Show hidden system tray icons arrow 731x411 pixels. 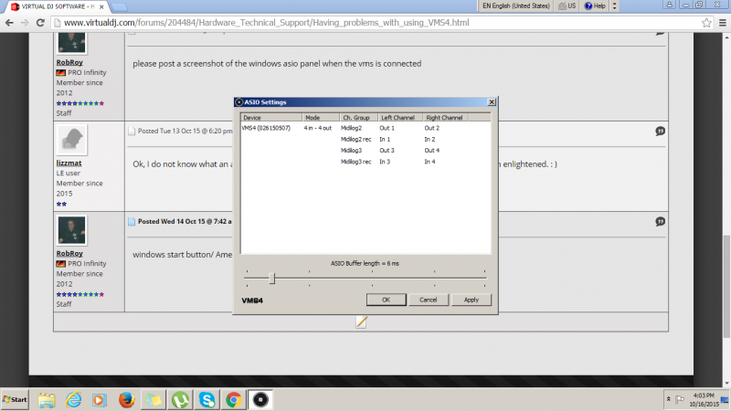coord(669,399)
